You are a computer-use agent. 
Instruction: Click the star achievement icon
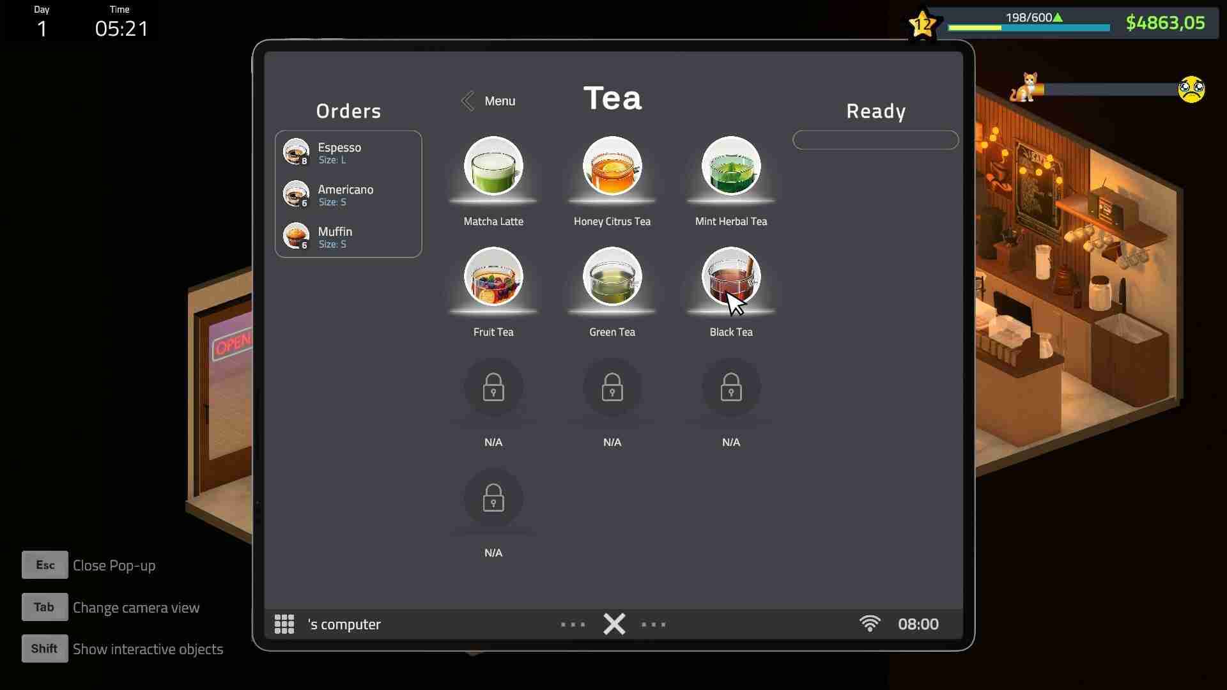(x=921, y=24)
